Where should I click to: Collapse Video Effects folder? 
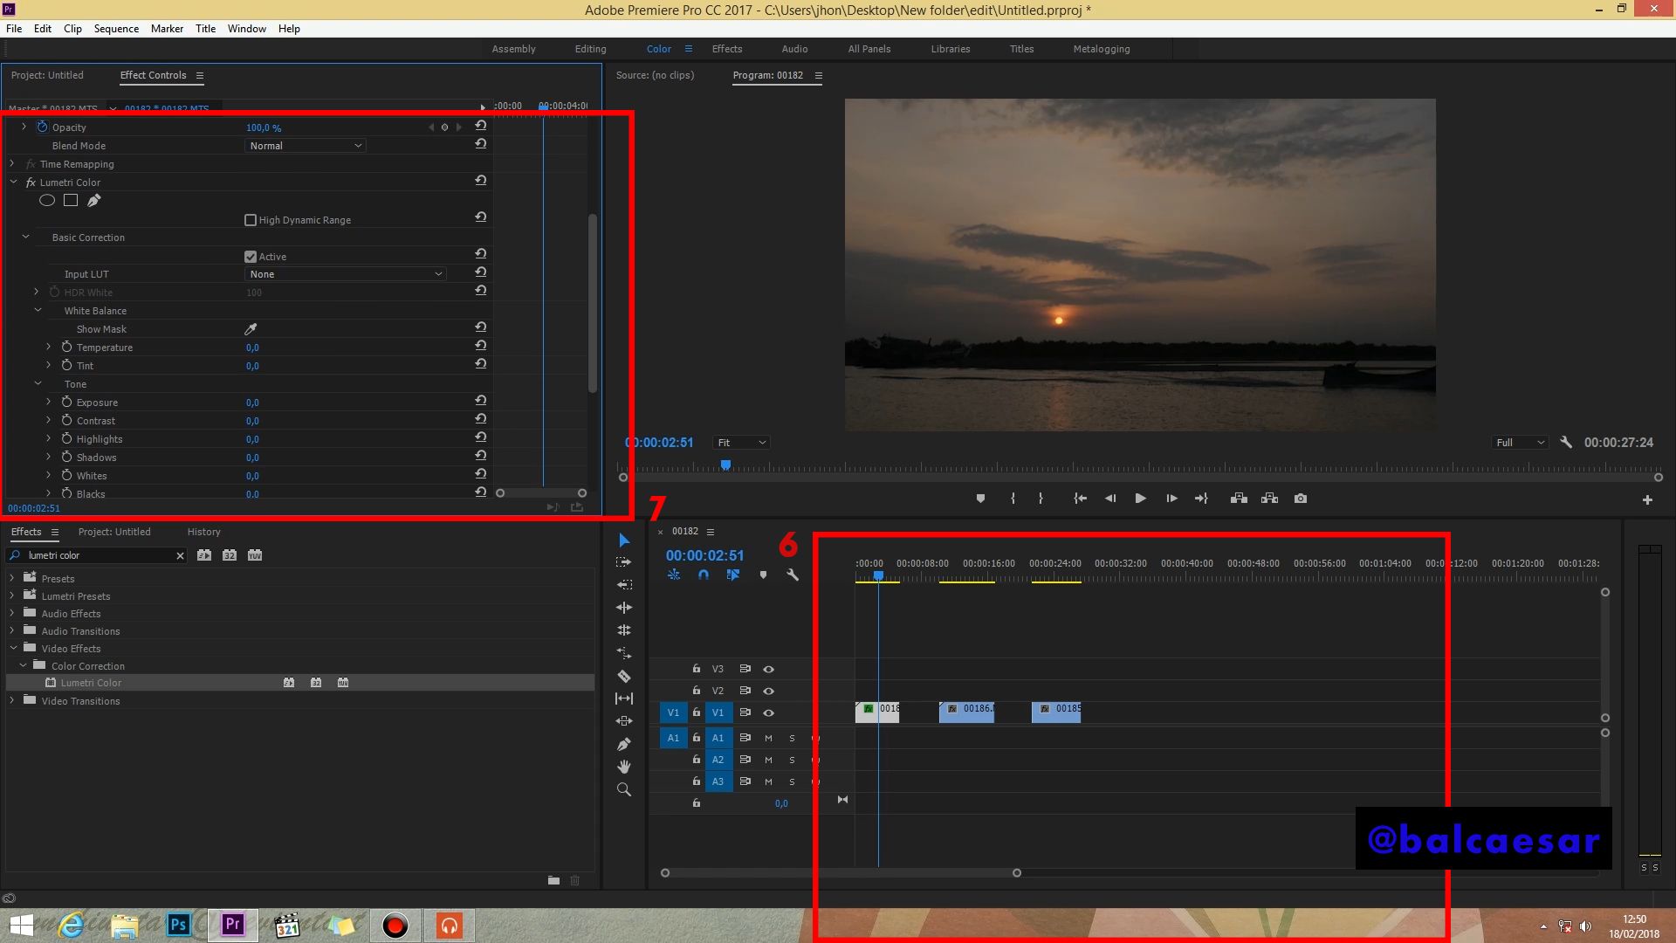point(13,649)
